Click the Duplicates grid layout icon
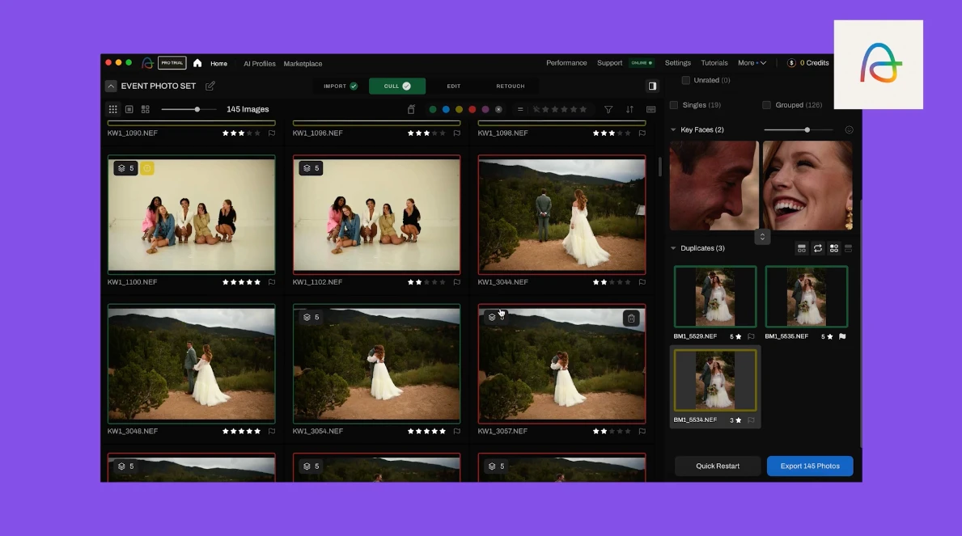Viewport: 962px width, 536px height. tap(834, 248)
